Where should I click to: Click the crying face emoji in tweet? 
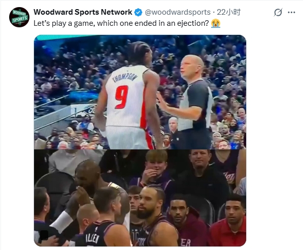click(x=216, y=23)
